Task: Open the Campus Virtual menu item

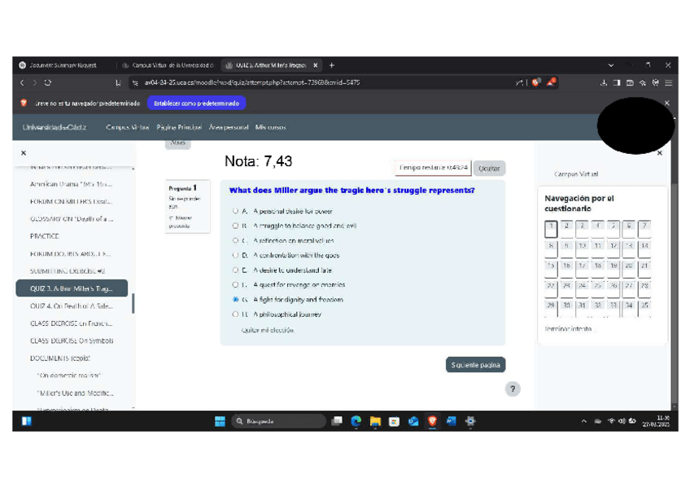Action: pyautogui.click(x=127, y=127)
